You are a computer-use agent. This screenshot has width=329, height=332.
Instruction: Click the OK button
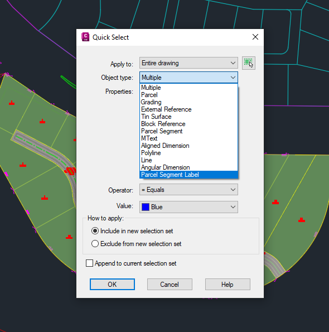(112, 284)
